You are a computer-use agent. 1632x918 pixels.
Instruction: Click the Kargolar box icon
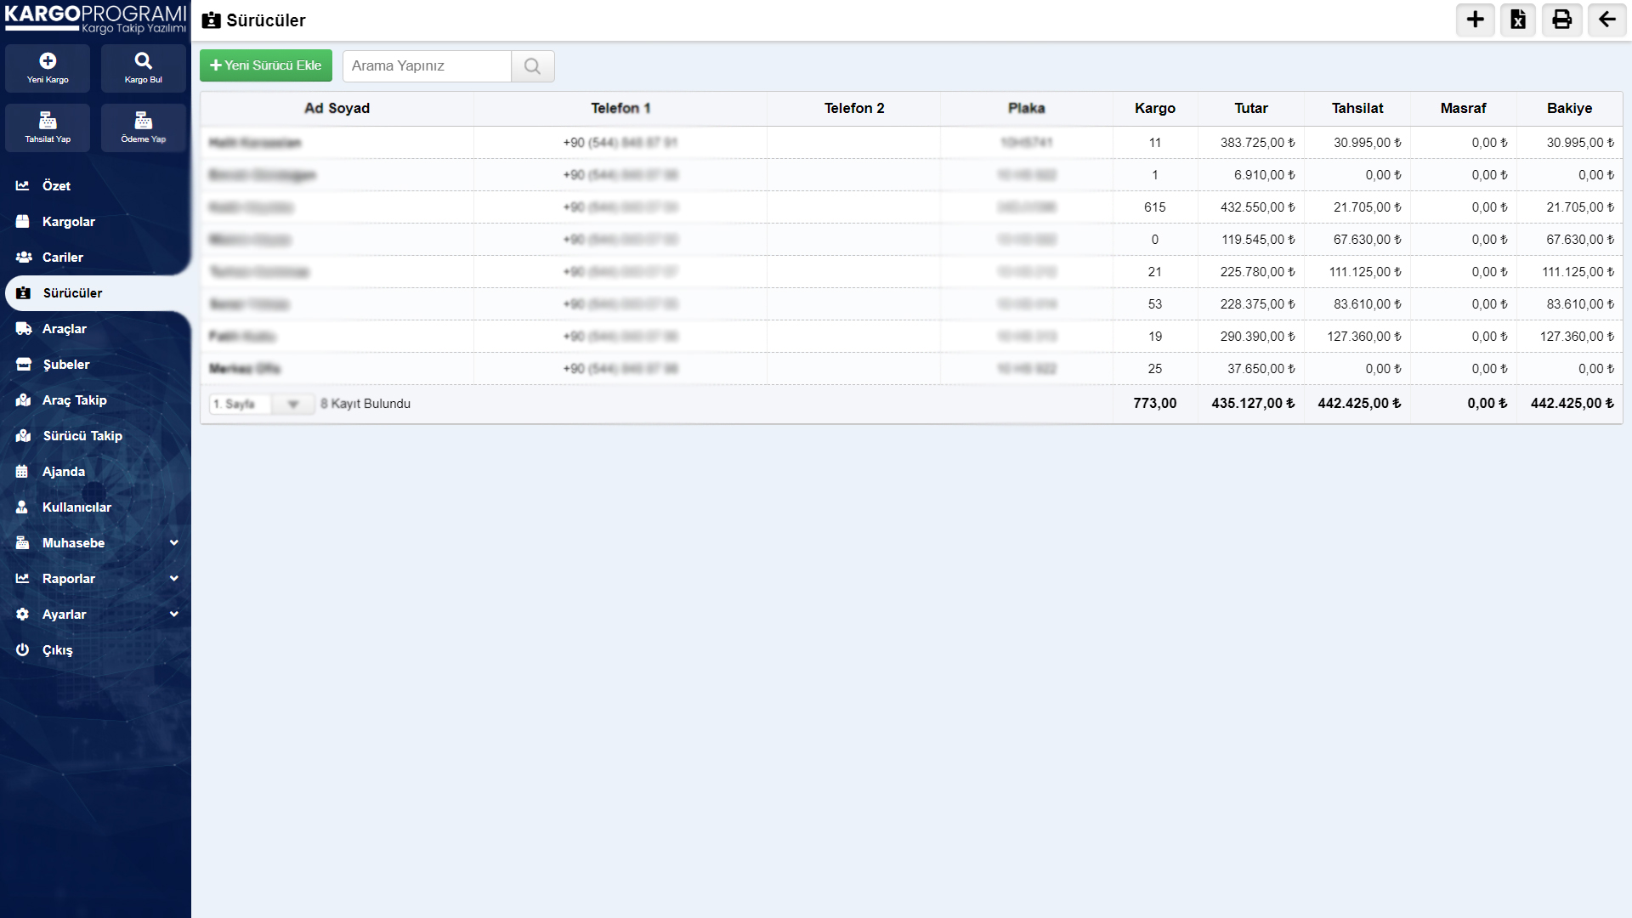click(x=23, y=221)
